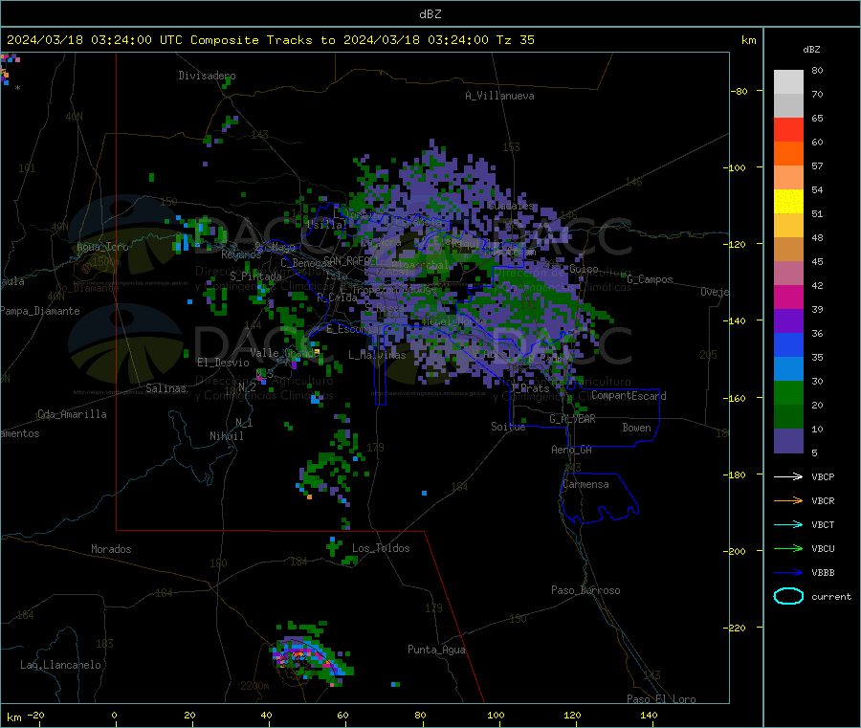Click the 'Los_Toldos' map label
861x728 pixels.
(381, 548)
